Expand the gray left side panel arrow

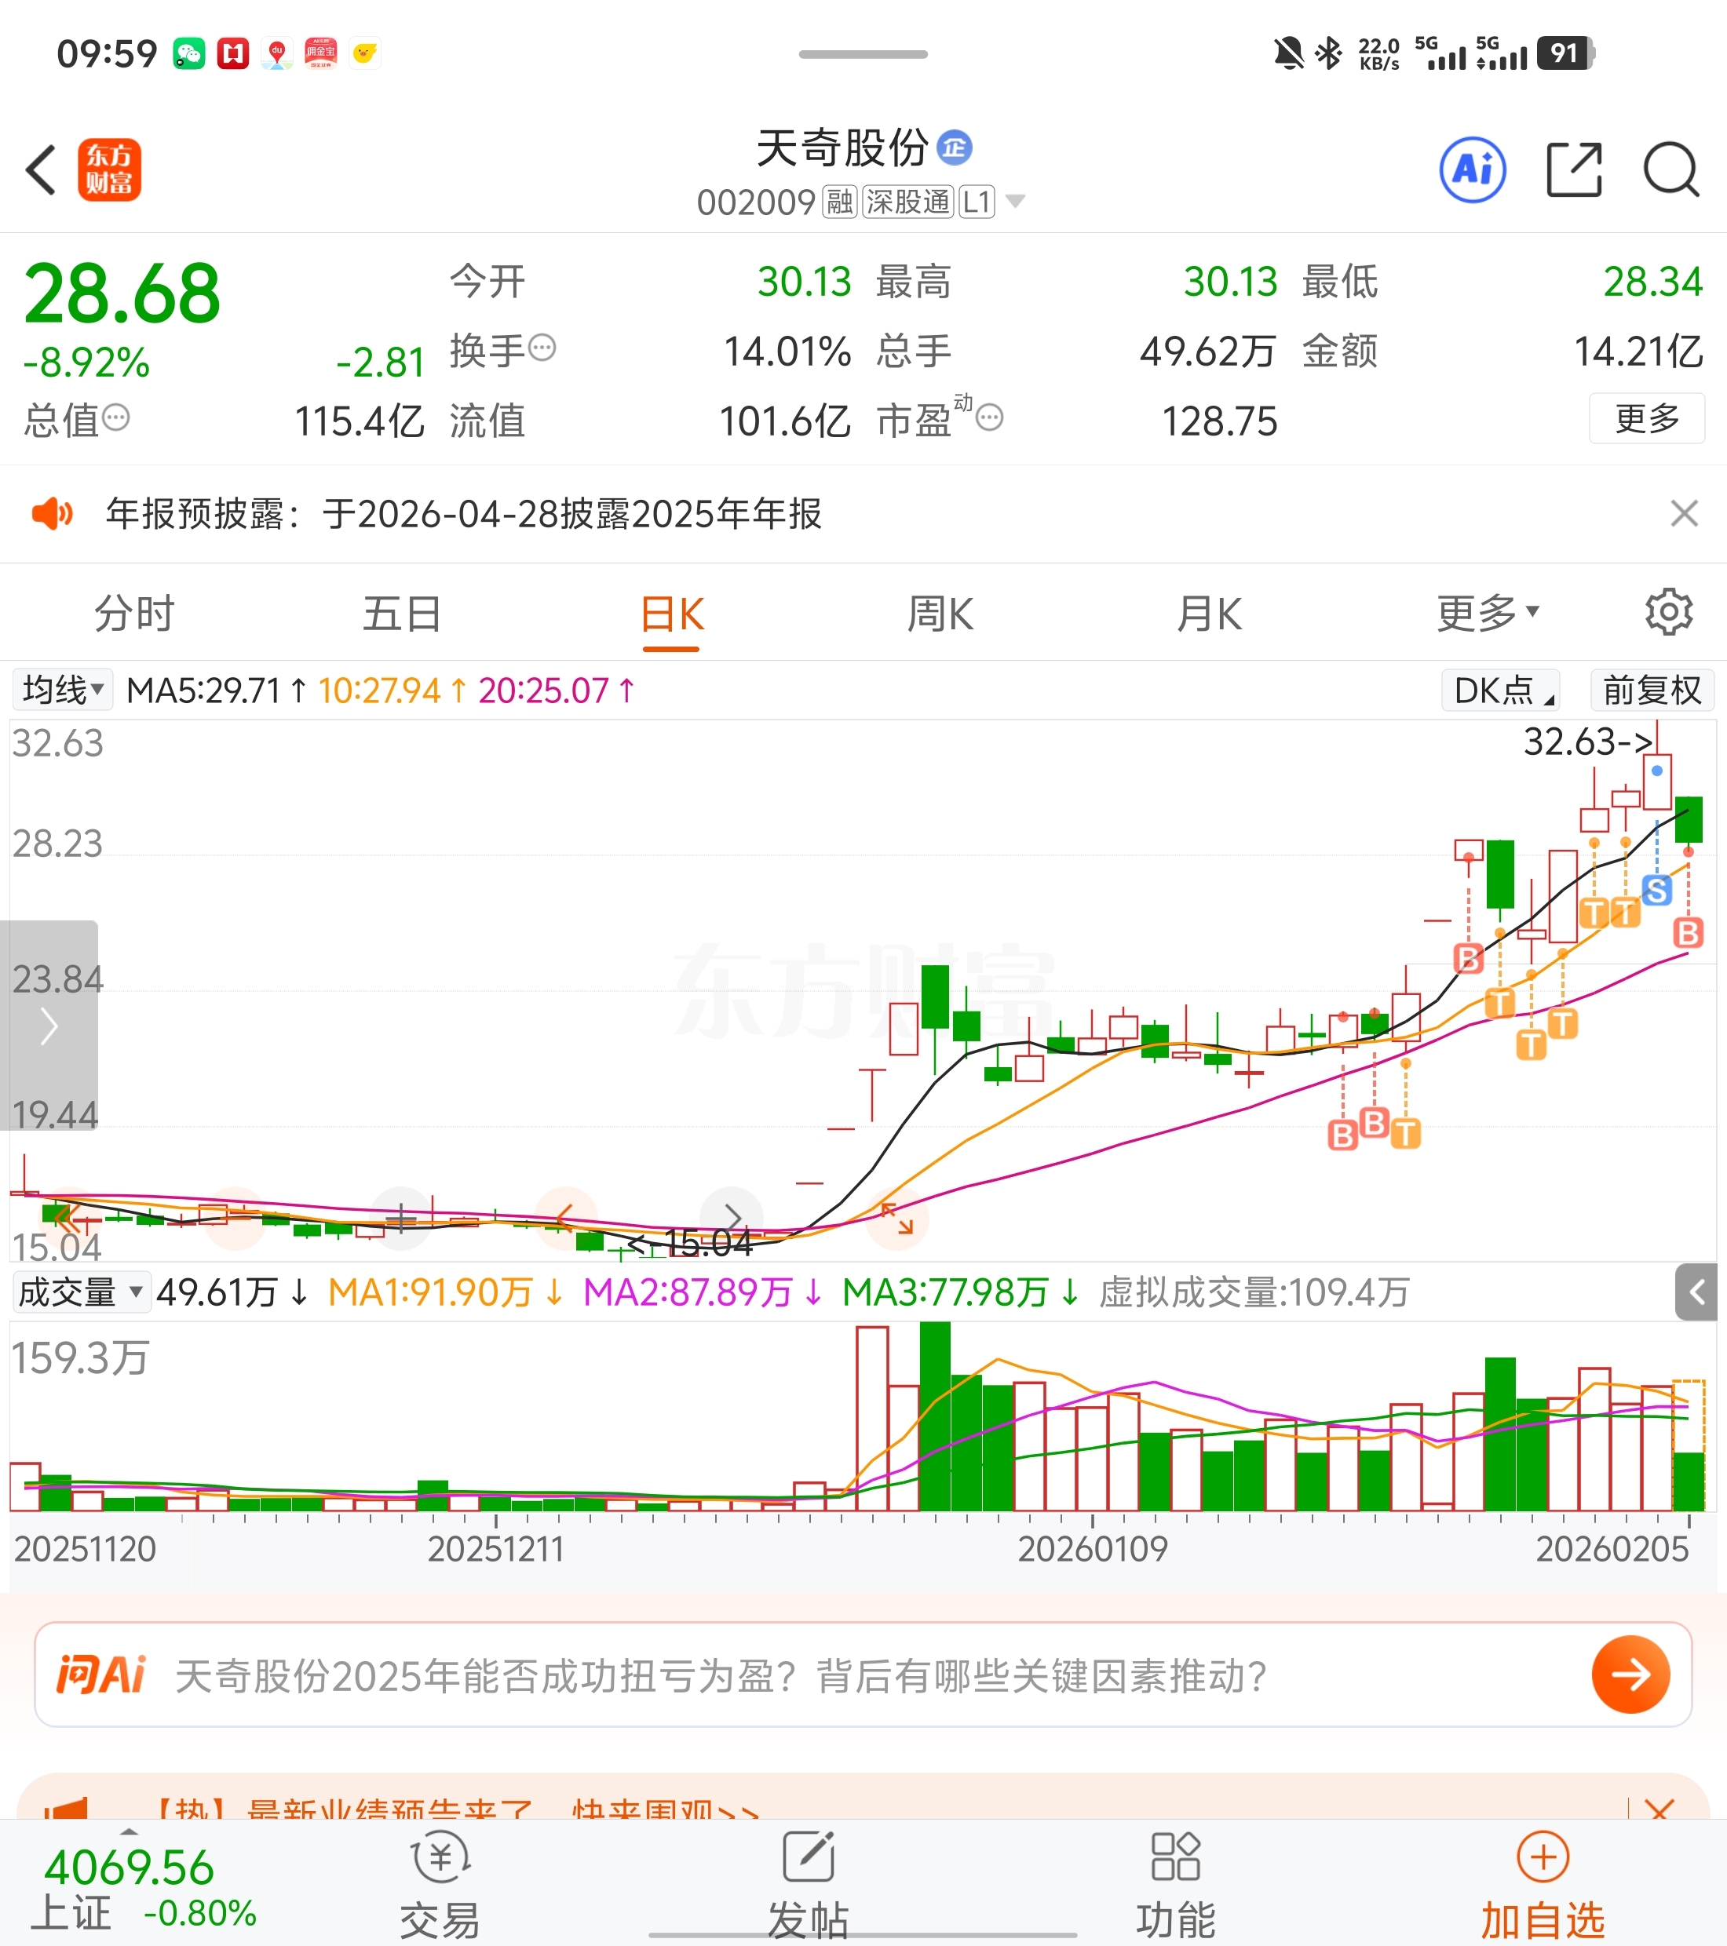pyautogui.click(x=49, y=1026)
